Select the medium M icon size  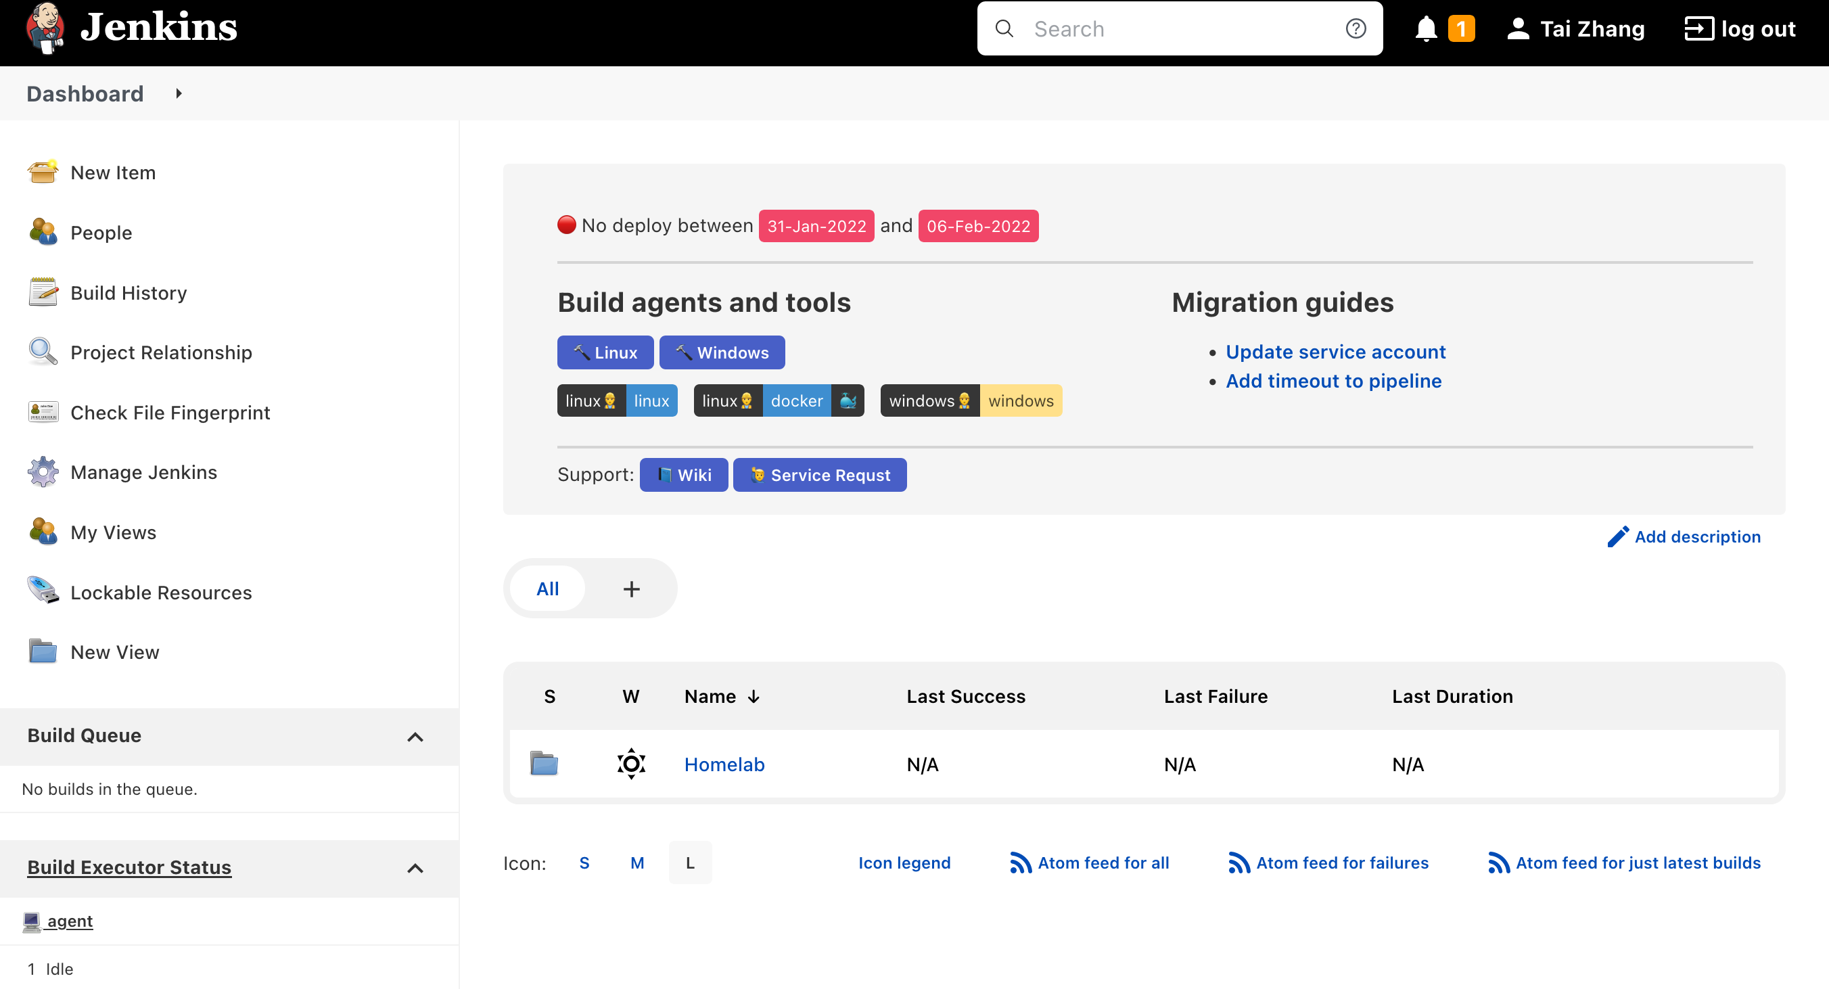coord(637,862)
